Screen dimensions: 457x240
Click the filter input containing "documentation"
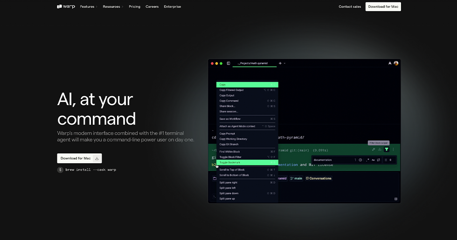click(332, 160)
